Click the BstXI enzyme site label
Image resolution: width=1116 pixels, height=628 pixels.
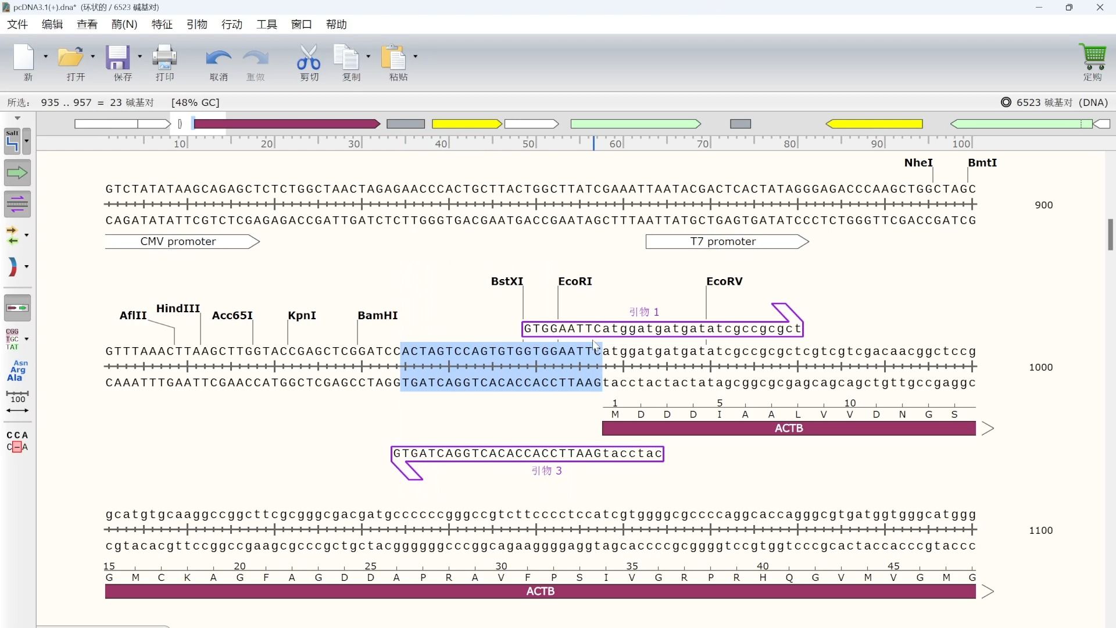tap(507, 281)
